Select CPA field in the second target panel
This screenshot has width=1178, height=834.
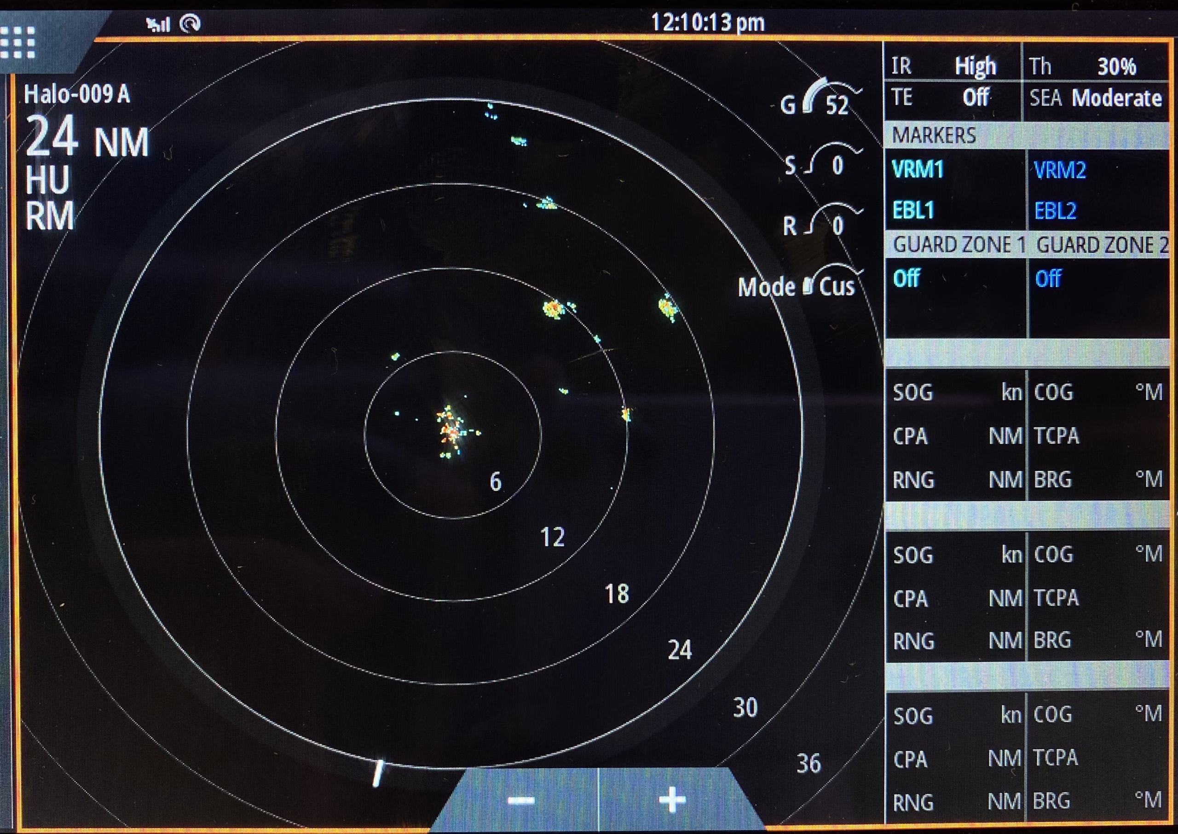click(x=957, y=598)
